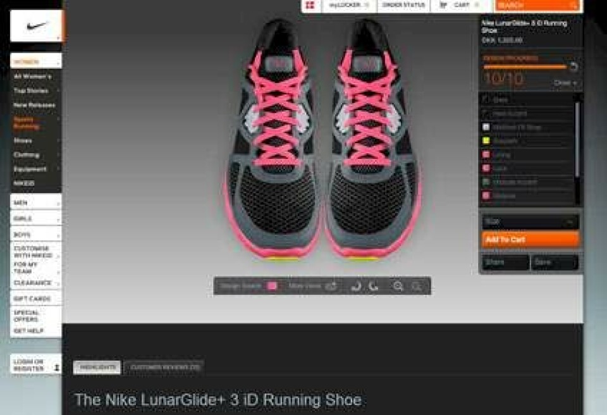The image size is (607, 415).
Task: Open the red grid icon in top bar
Action: [310, 5]
